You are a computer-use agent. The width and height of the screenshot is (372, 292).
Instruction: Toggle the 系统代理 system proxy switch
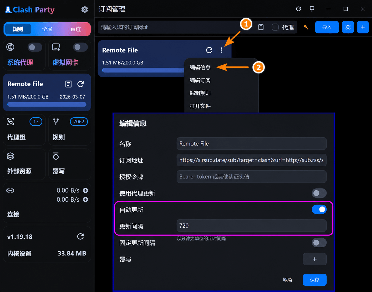pyautogui.click(x=35, y=47)
